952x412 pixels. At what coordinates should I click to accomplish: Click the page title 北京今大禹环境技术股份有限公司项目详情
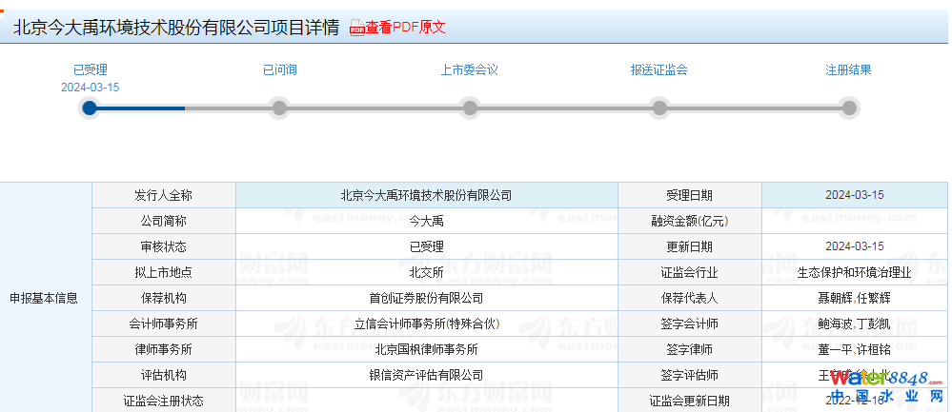(x=176, y=28)
